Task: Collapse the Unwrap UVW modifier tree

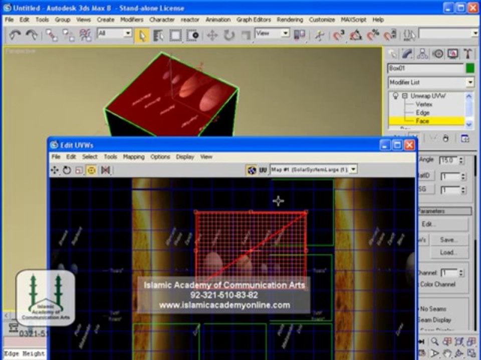Action: pyautogui.click(x=405, y=96)
